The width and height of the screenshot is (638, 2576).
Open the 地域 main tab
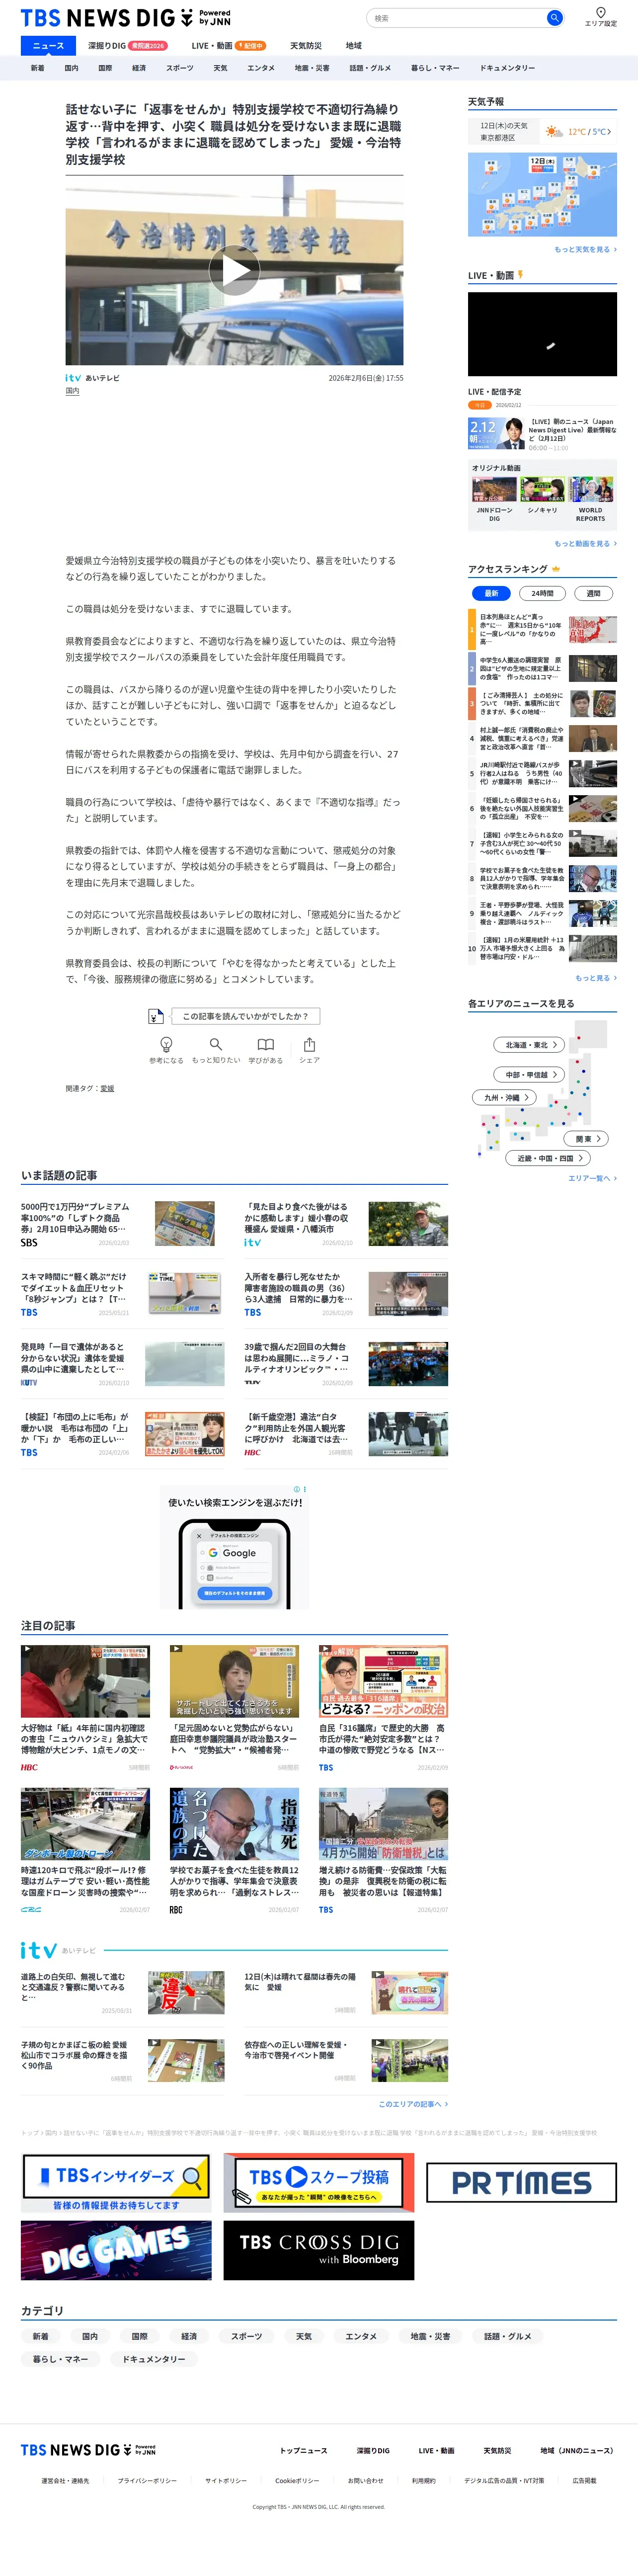354,45
